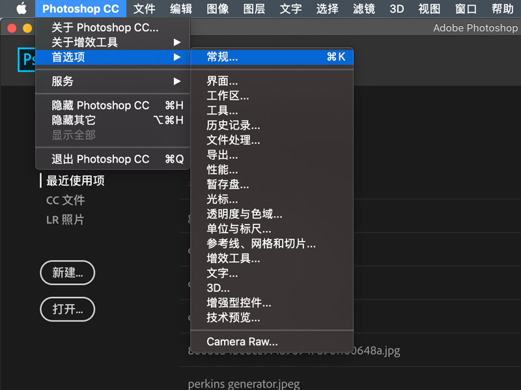Select 参考线、网格和切片... preferences entry
521x390 pixels.
pyautogui.click(x=272, y=244)
